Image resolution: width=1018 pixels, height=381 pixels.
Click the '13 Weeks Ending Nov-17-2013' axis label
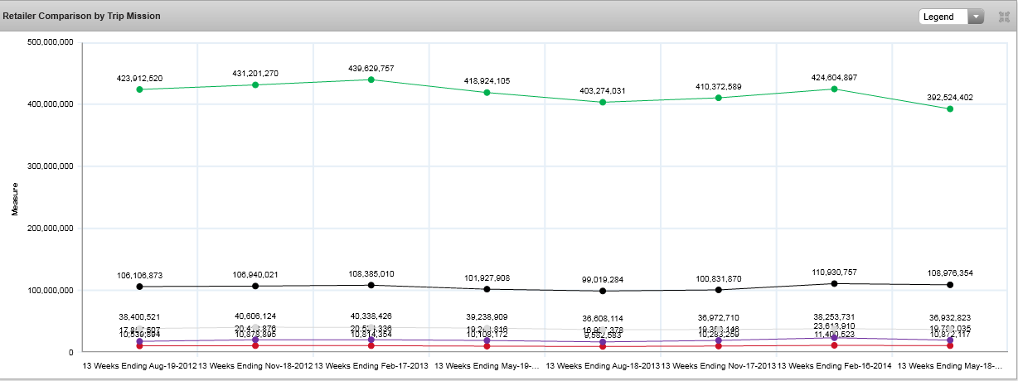tap(718, 365)
